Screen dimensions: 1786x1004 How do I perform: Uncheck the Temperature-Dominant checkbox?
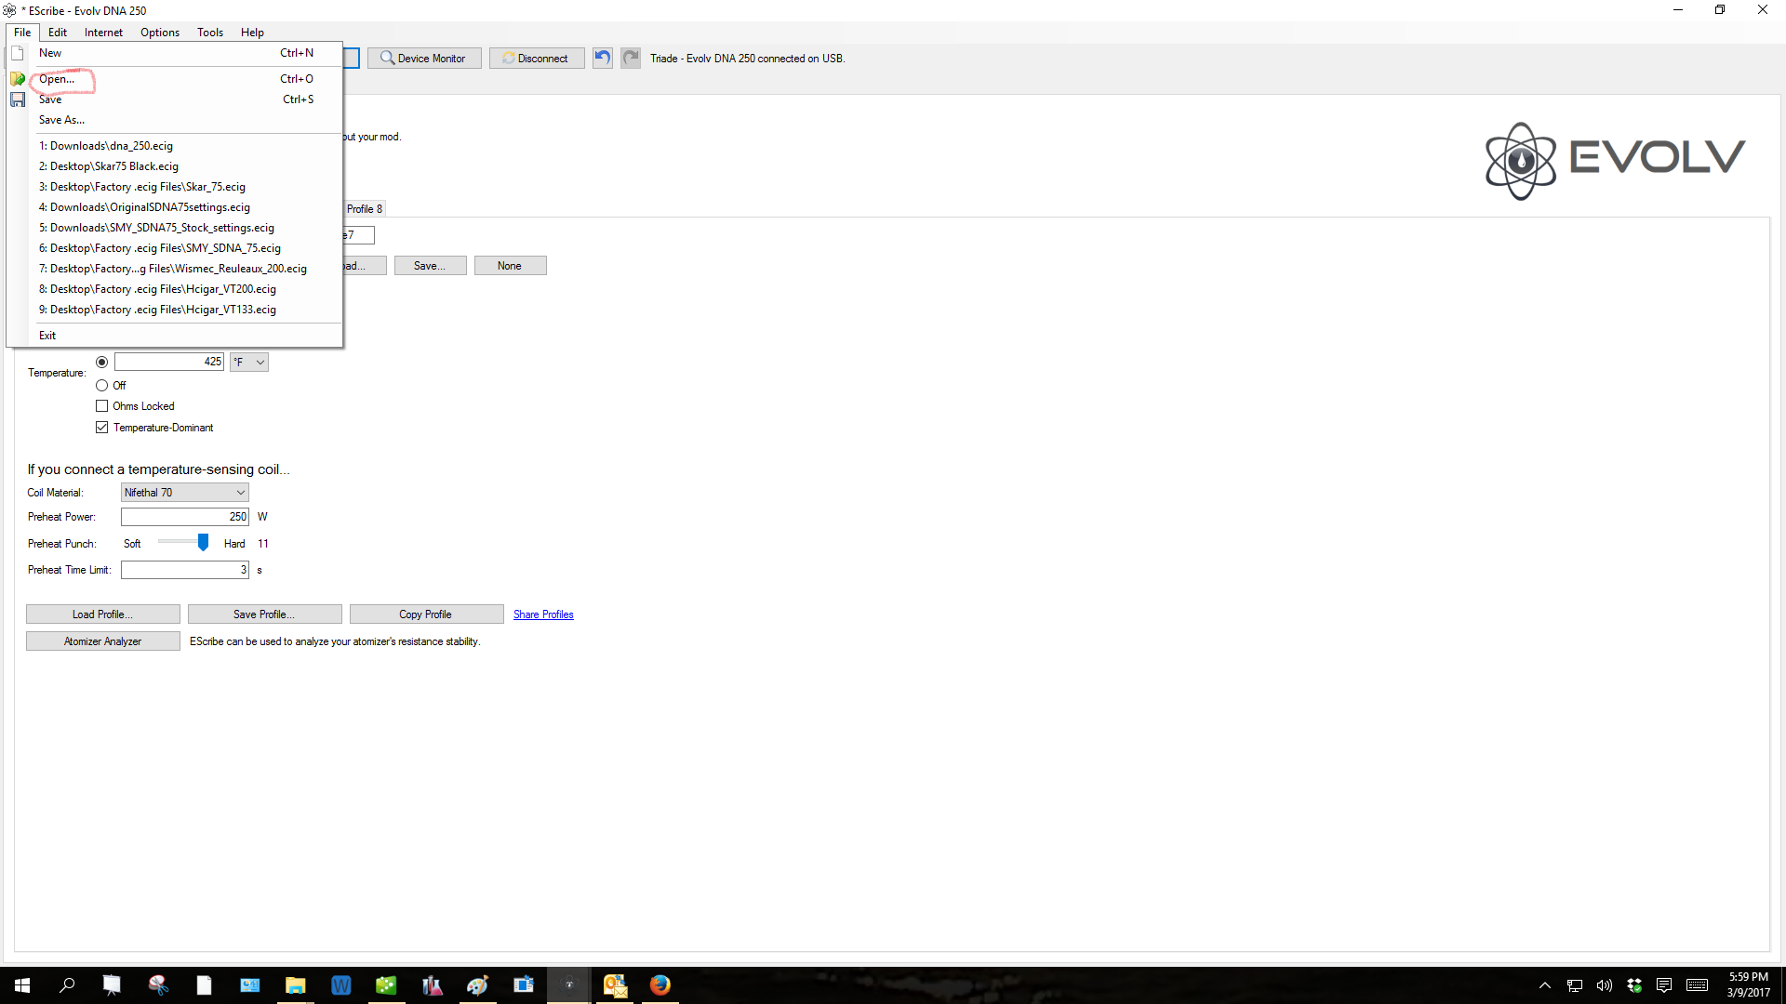[x=102, y=428]
